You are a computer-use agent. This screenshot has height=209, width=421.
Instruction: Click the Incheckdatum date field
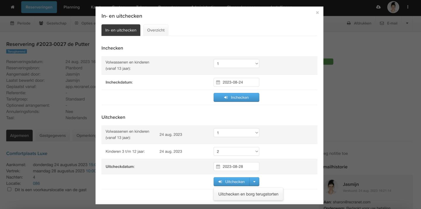[240, 82]
